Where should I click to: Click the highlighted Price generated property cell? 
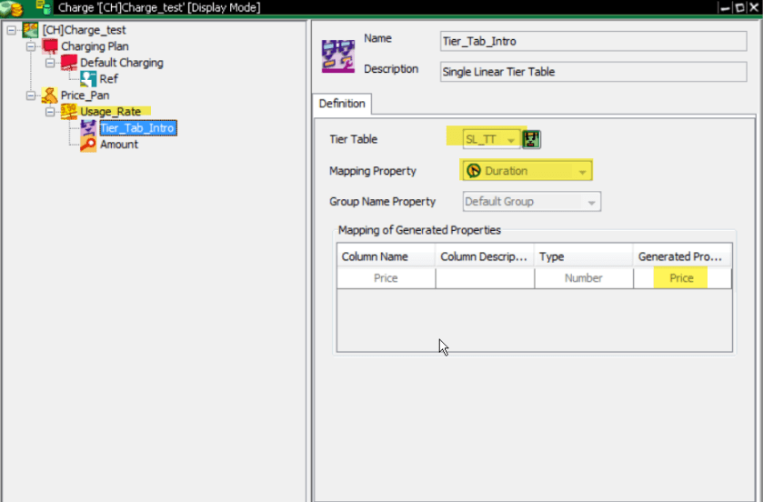pos(682,278)
